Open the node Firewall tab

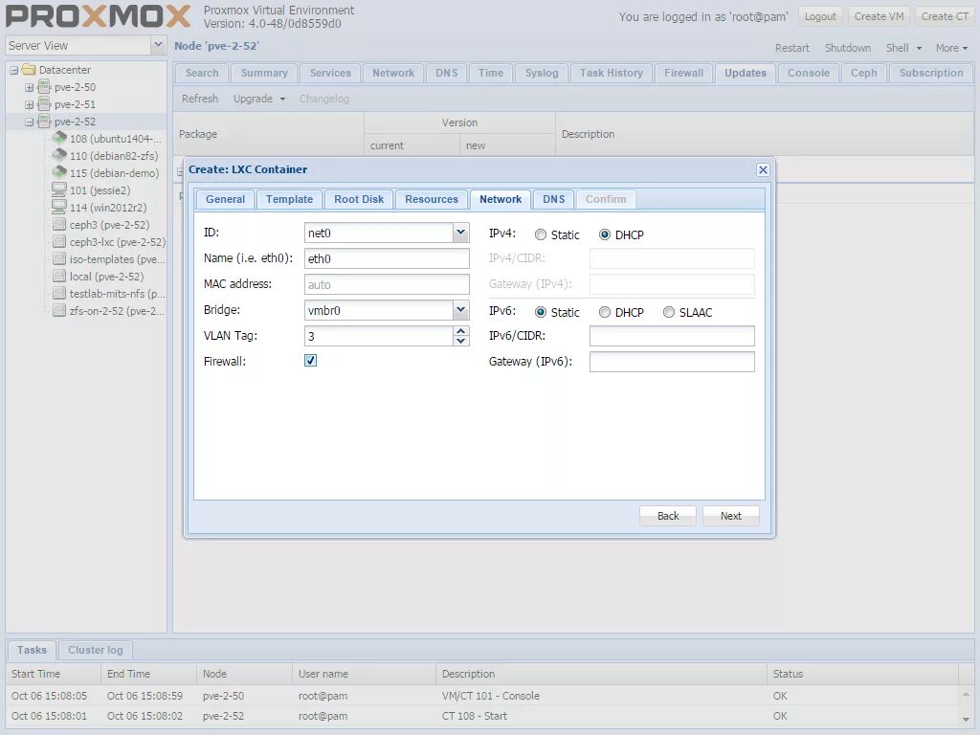[x=683, y=73]
